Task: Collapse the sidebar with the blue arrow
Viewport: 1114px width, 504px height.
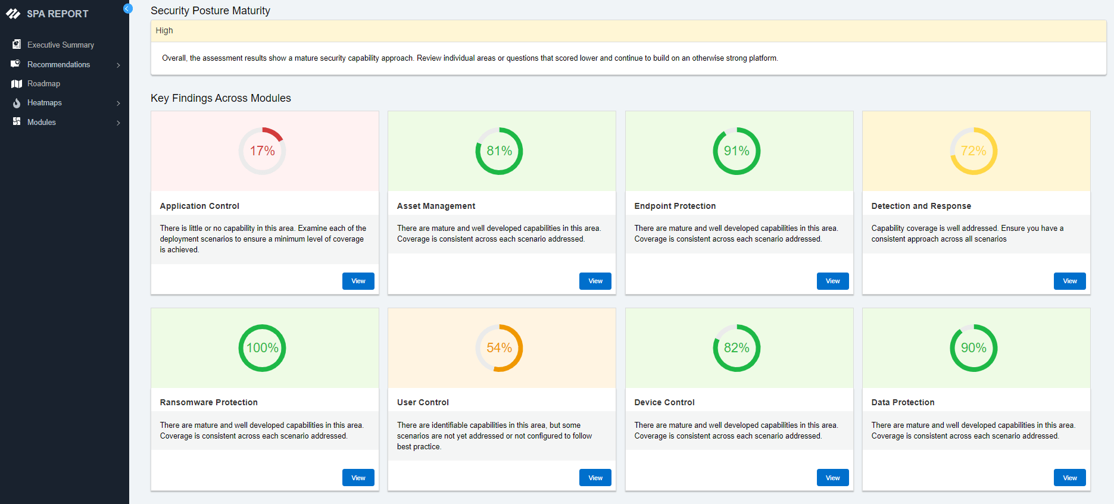Action: (127, 8)
